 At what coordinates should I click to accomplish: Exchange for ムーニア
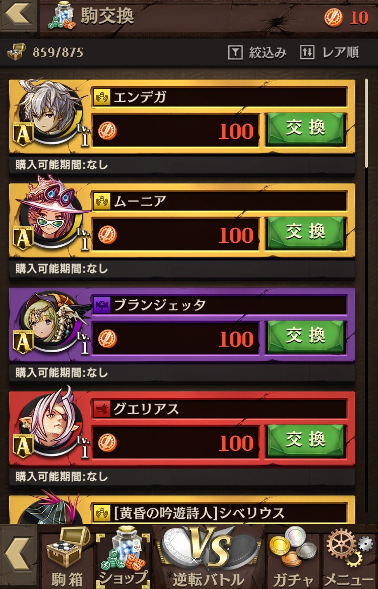pyautogui.click(x=306, y=233)
